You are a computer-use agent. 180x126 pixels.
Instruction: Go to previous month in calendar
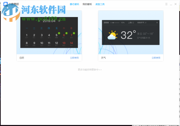pyautogui.click(x=39, y=21)
